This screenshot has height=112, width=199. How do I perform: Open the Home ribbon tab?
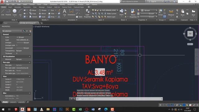3,7
